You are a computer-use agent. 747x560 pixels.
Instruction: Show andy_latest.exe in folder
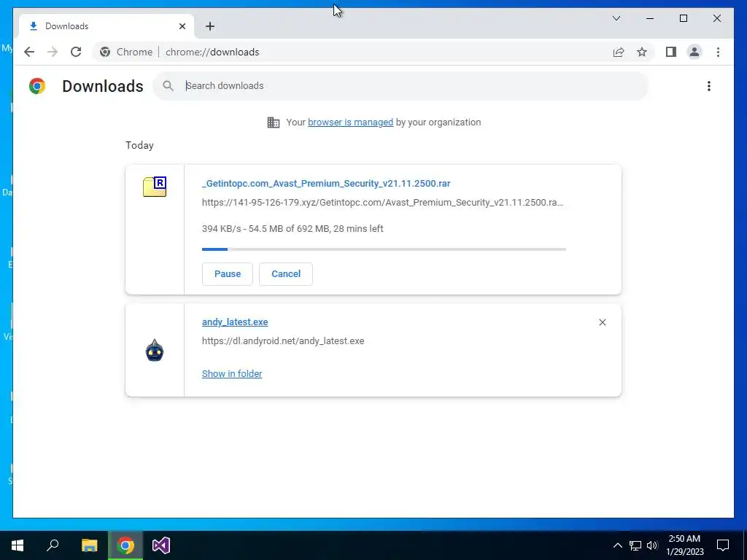coord(232,374)
